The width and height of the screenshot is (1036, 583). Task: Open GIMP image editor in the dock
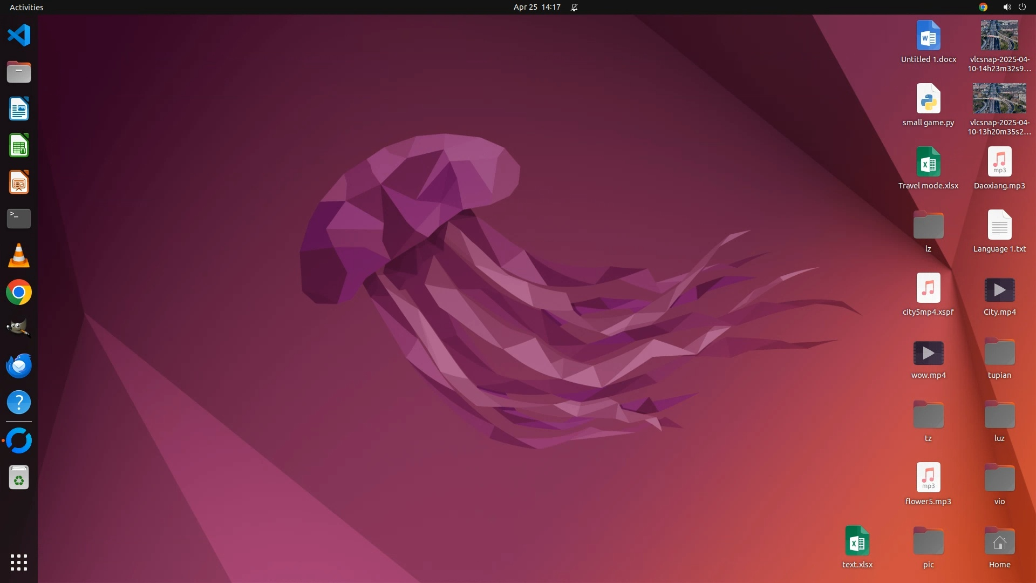coord(19,328)
